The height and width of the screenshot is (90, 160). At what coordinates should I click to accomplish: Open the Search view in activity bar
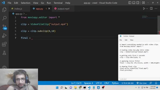coord(4,18)
